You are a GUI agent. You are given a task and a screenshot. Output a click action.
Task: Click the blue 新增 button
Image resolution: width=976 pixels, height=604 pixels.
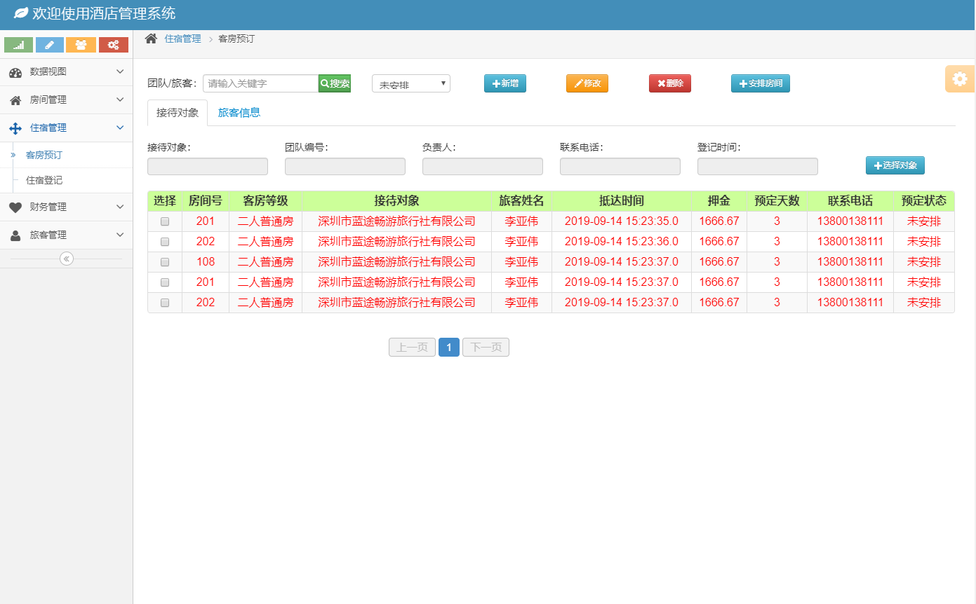coord(505,83)
